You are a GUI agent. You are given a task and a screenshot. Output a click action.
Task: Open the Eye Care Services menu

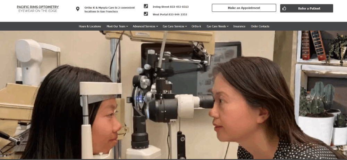point(173,26)
